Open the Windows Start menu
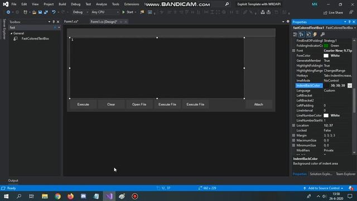The width and height of the screenshot is (357, 201). pyautogui.click(x=6, y=196)
